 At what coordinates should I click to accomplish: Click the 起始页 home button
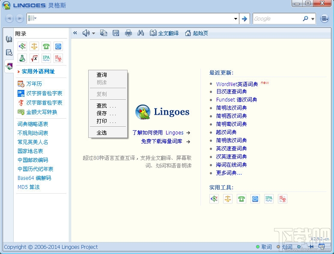point(197,33)
